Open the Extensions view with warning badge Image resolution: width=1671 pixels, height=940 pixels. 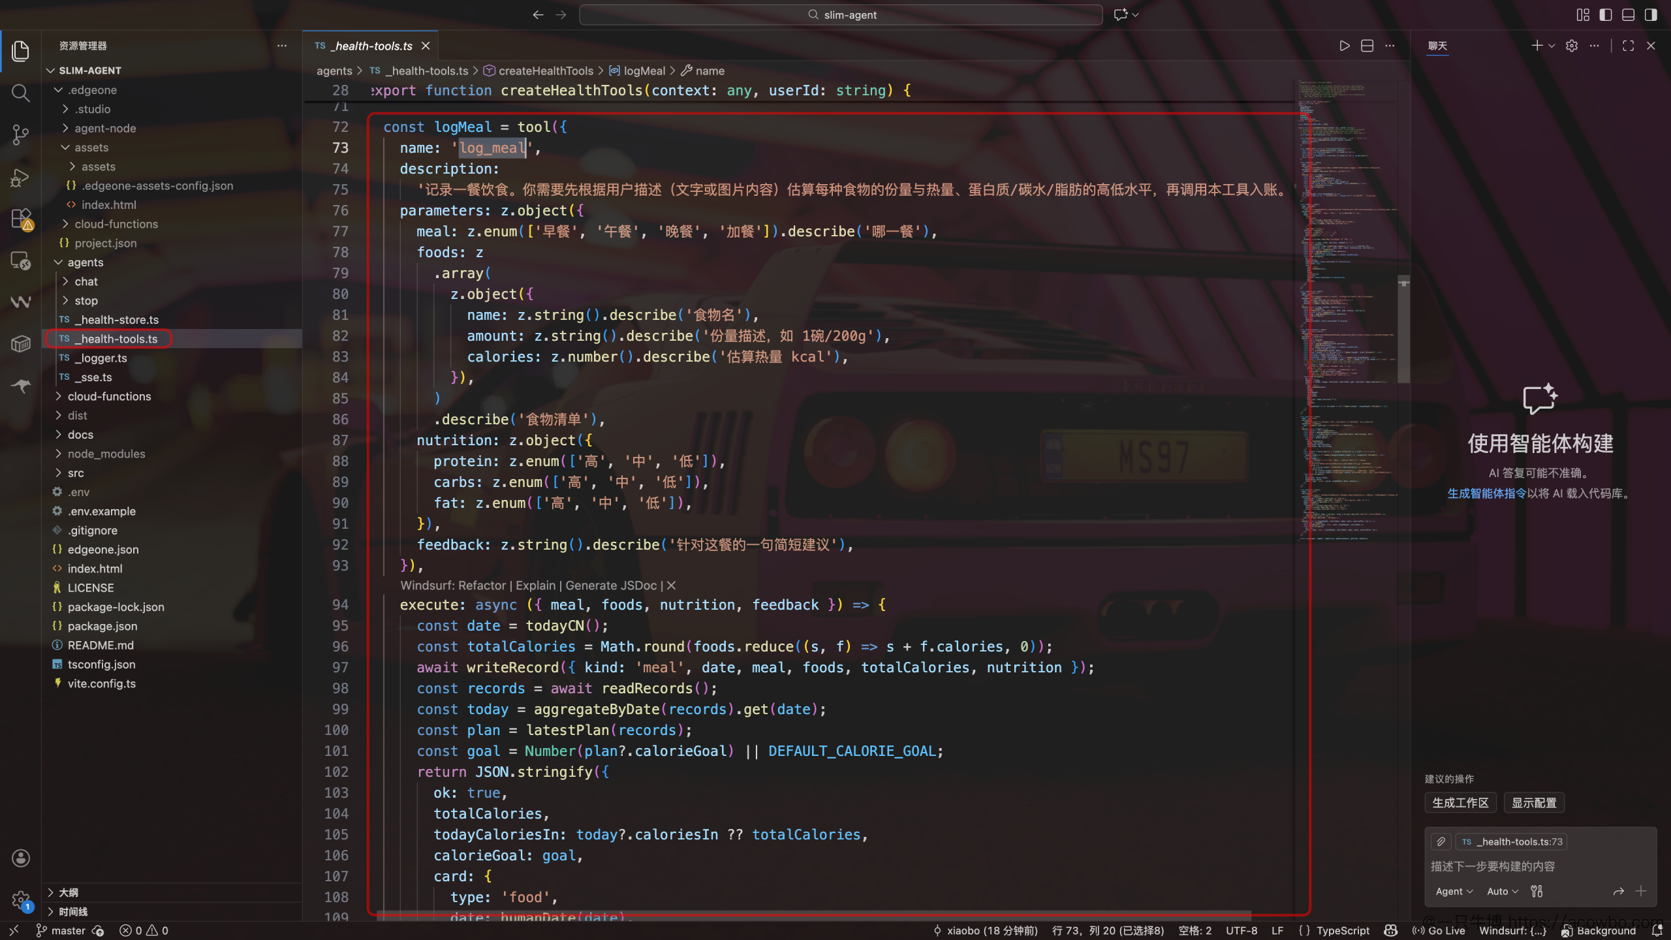click(x=21, y=219)
